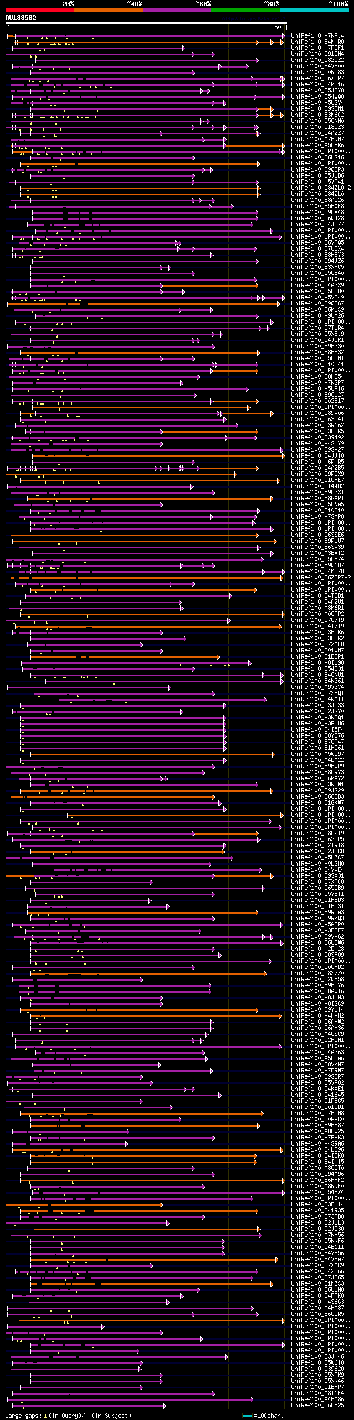Click the =100char. scale legend
354x1420 pixels.
[x=262, y=1415]
